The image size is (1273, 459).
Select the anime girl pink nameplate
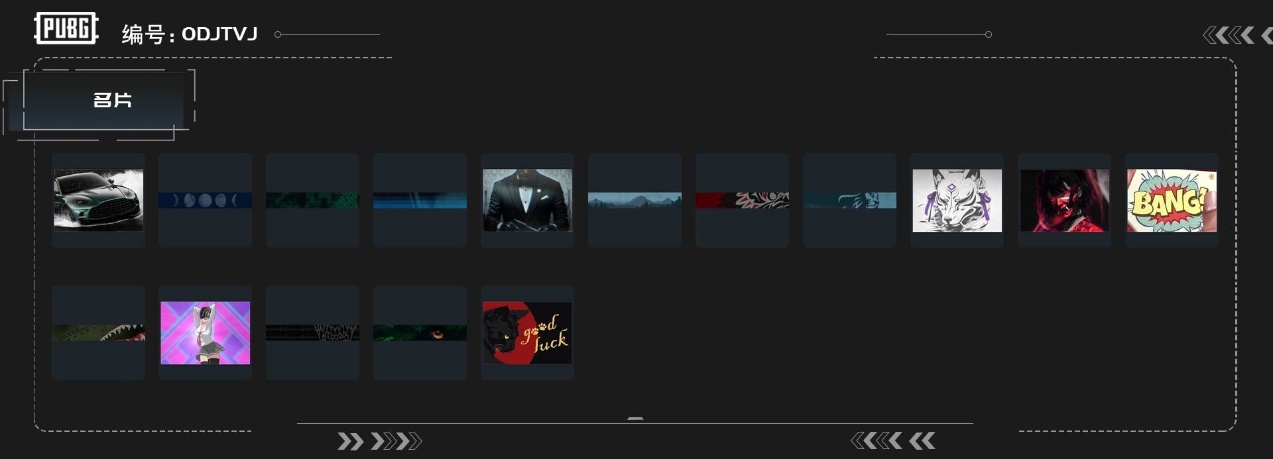[x=205, y=332]
